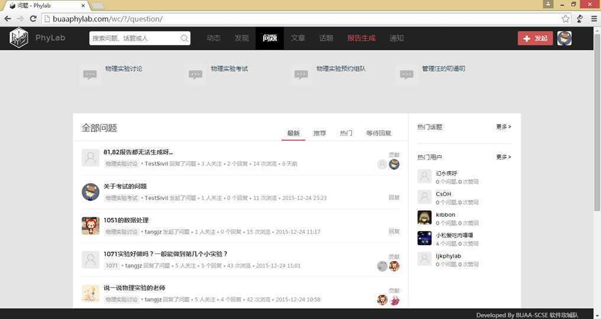601x319 pixels.
Task: Click 回复 on 1051的数据处理 row
Action: 394,232
